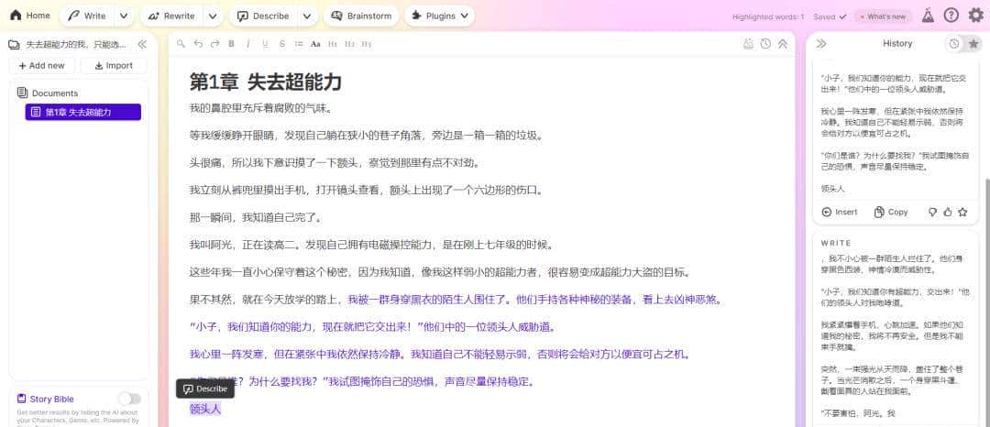Click line 我的鼻腔里充斥着腐败的气味
Screen dimensions: 990x427
pos(260,108)
